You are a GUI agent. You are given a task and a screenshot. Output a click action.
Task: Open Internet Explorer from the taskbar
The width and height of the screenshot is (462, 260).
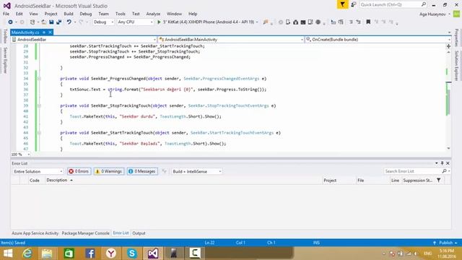27,253
